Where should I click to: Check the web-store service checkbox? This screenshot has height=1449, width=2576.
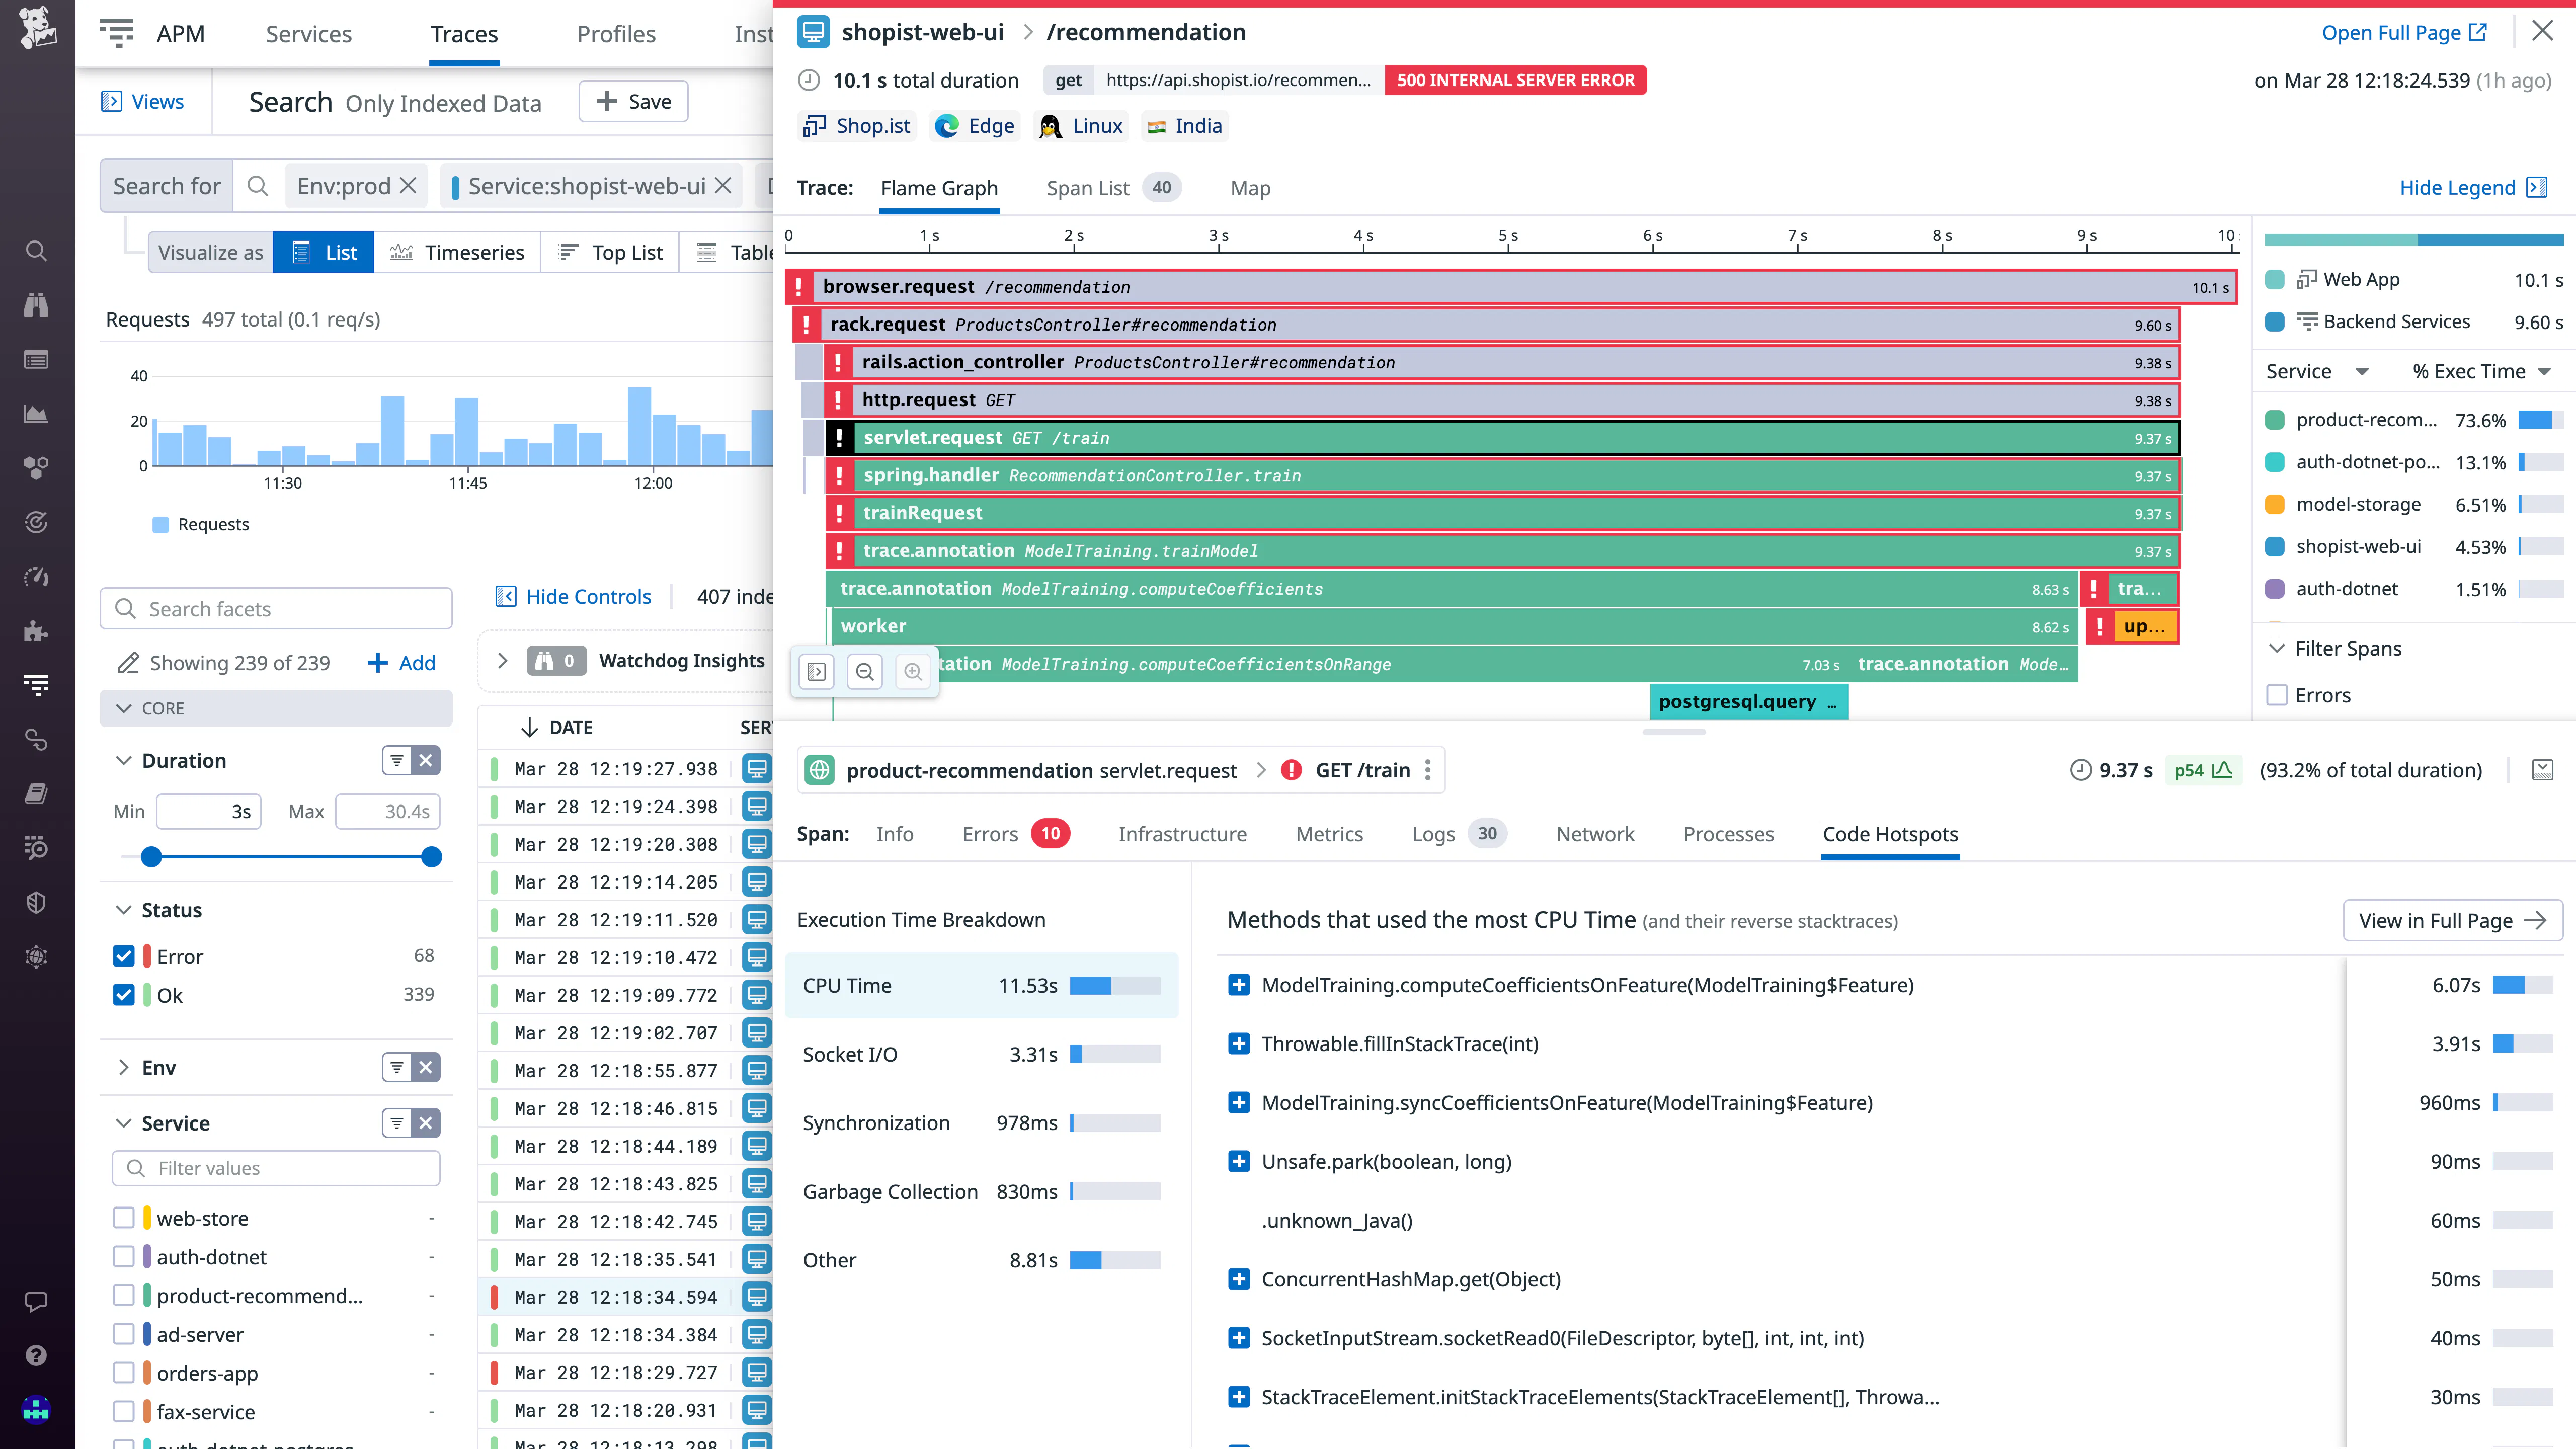124,1218
